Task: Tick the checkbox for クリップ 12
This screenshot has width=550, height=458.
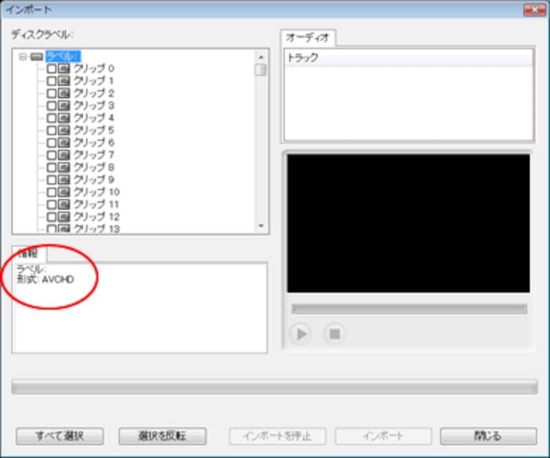Action: [52, 216]
